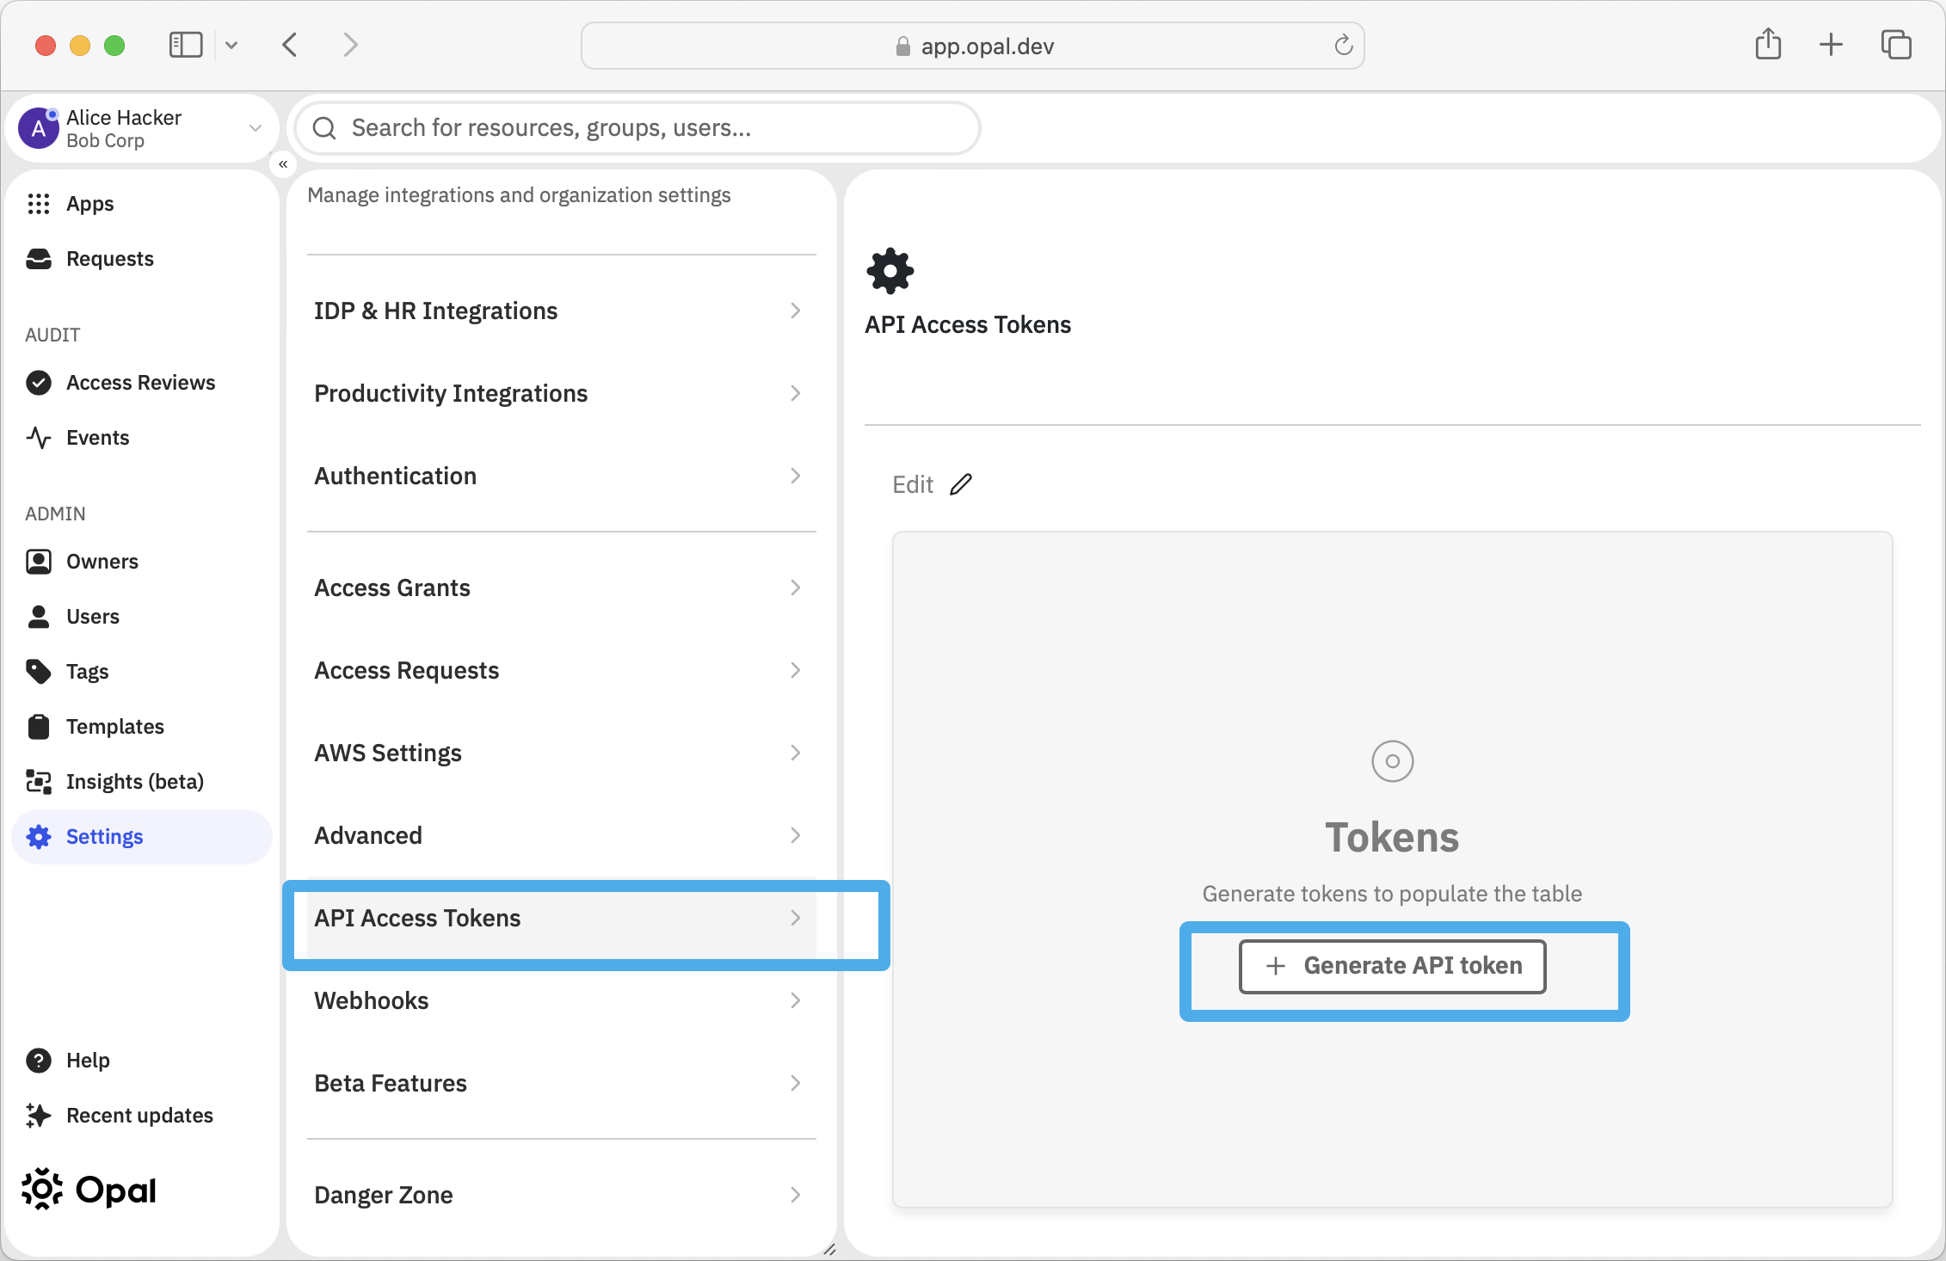Open the Danger Zone settings item
The width and height of the screenshot is (1946, 1261).
pyautogui.click(x=561, y=1195)
